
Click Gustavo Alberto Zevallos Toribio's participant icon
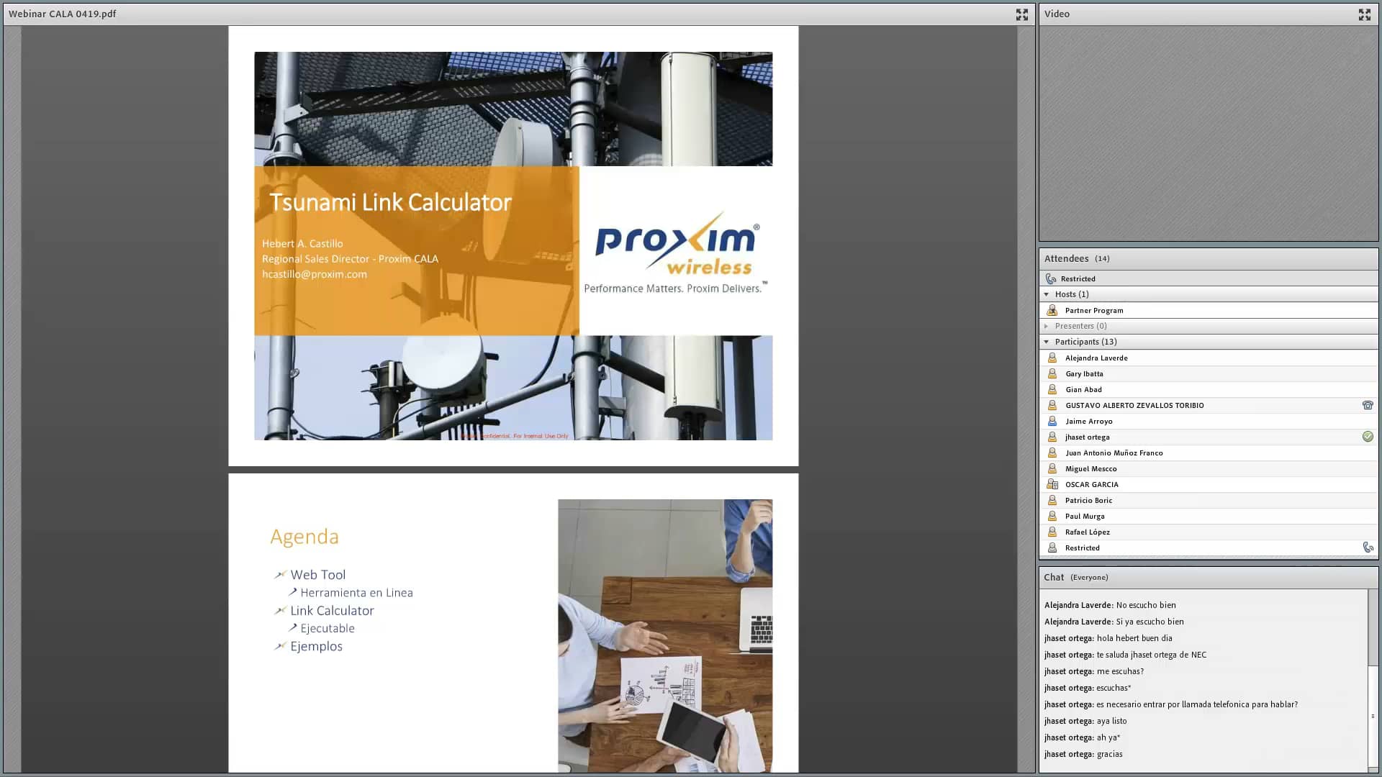pos(1052,405)
